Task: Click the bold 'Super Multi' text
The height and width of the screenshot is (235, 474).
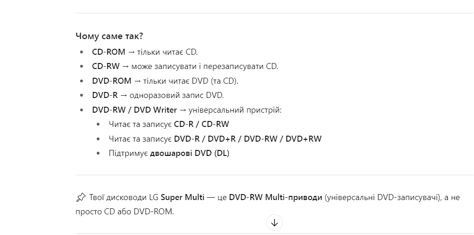Action: click(182, 198)
